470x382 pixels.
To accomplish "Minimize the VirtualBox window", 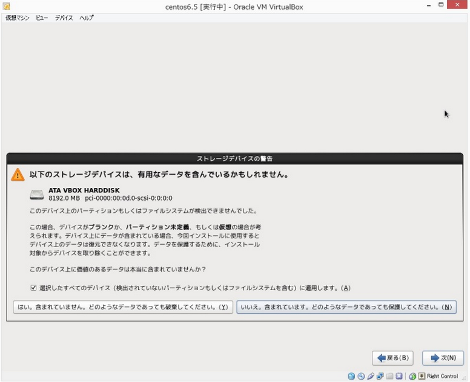I will point(429,5).
